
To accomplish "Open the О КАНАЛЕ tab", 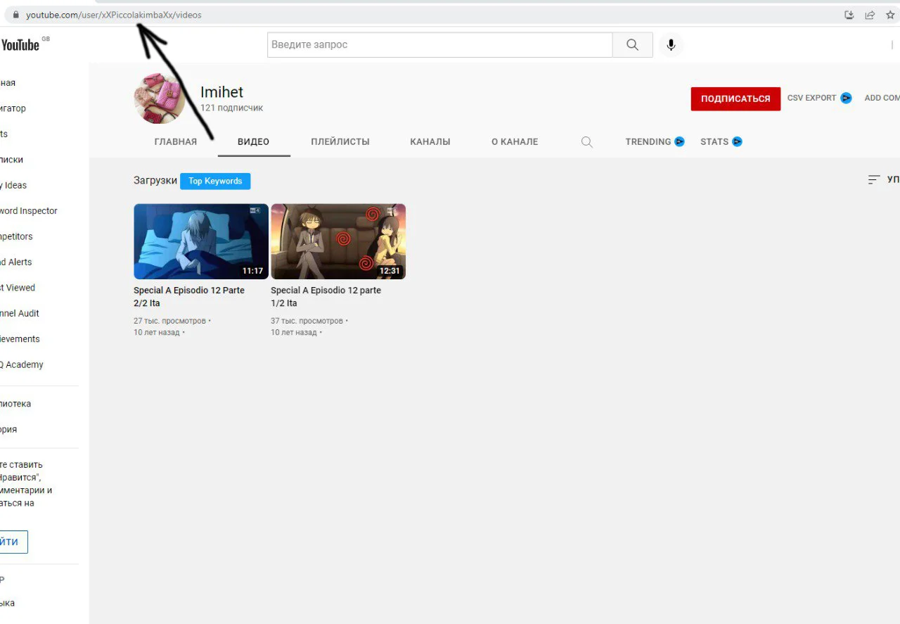I will pos(515,142).
